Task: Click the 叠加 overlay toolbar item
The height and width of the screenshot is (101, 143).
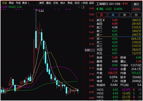Action: tap(49, 3)
